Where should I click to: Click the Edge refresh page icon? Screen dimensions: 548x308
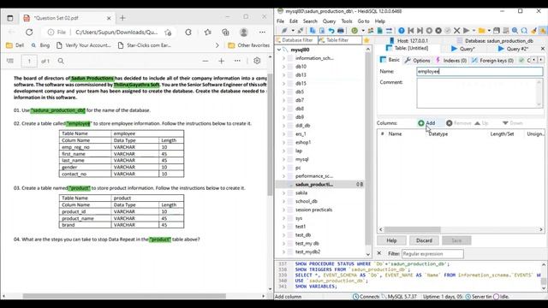pyautogui.click(x=29, y=33)
